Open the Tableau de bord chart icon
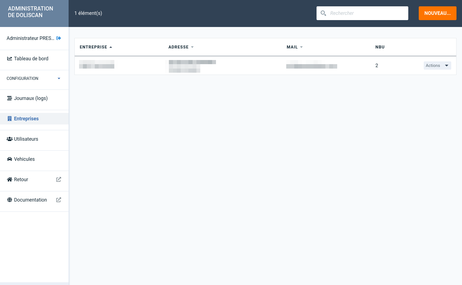This screenshot has width=462, height=285. click(x=10, y=59)
